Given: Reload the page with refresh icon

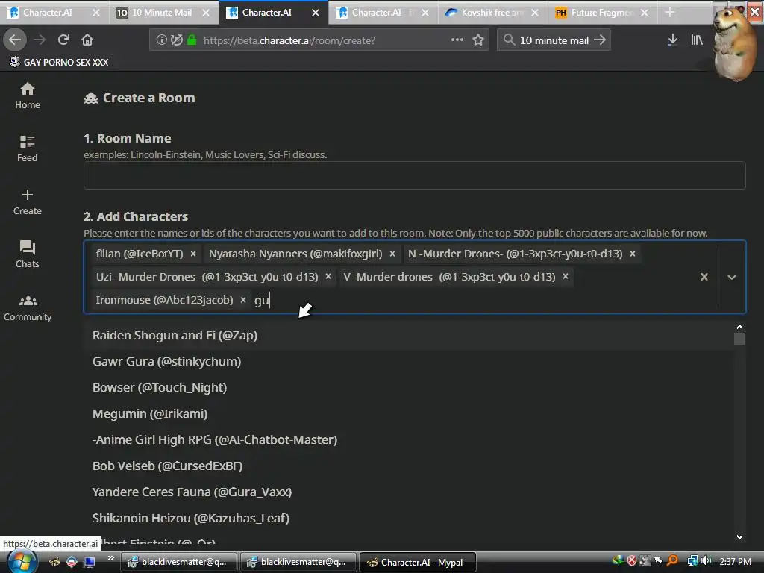Looking at the screenshot, I should tap(63, 40).
